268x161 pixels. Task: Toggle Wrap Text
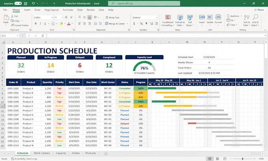112,17
